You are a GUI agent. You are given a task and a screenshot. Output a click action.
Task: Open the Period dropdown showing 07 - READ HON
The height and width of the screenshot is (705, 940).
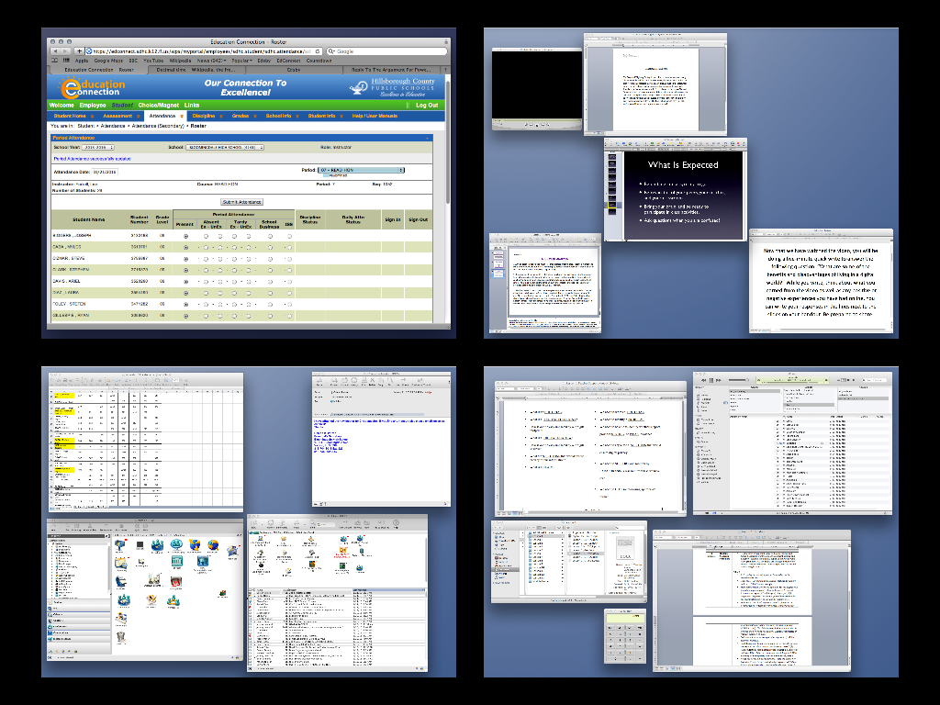pos(361,170)
